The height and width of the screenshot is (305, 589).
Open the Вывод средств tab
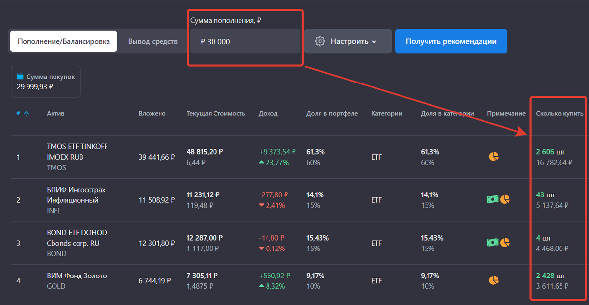[x=153, y=41]
